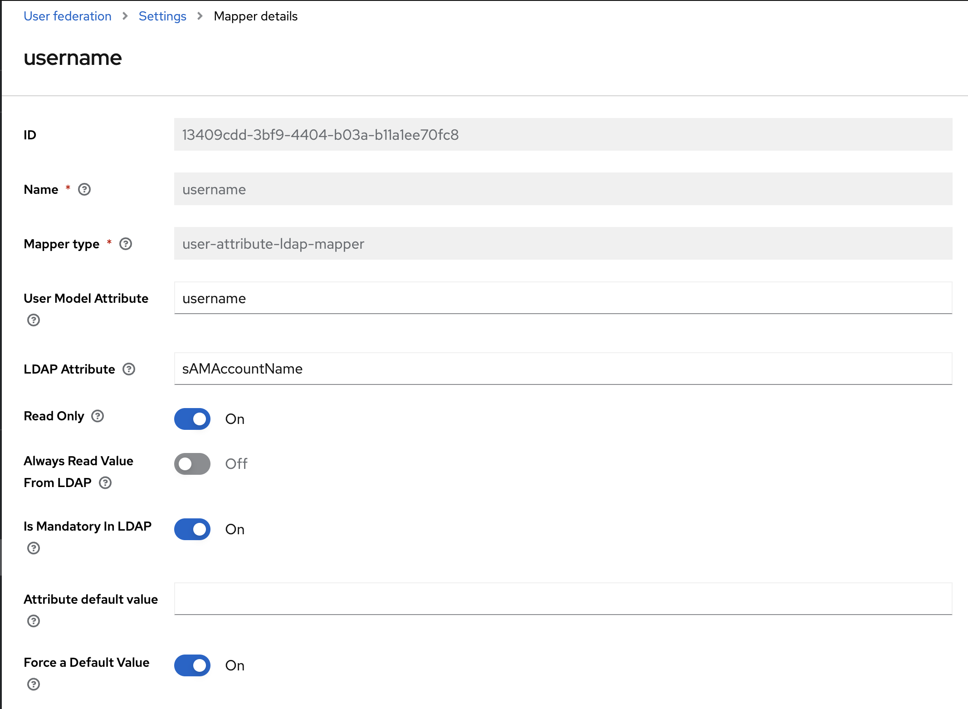Screen dimensions: 968x709
Task: Click the User Model Attribute field
Action: [x=562, y=298]
